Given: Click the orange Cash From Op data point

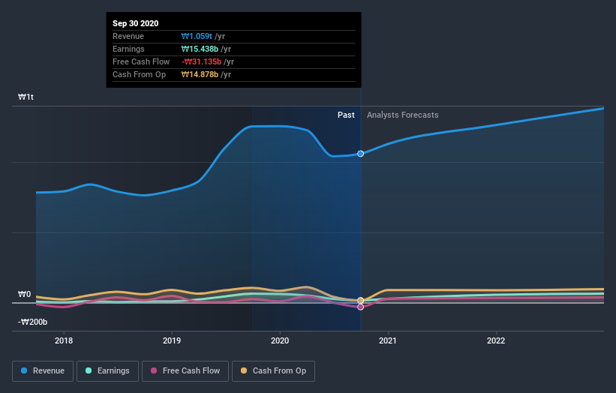Looking at the screenshot, I should coord(361,300).
